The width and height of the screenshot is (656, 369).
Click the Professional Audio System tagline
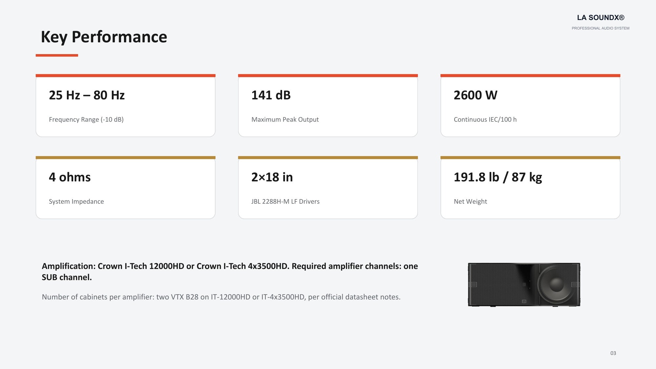[x=601, y=28]
